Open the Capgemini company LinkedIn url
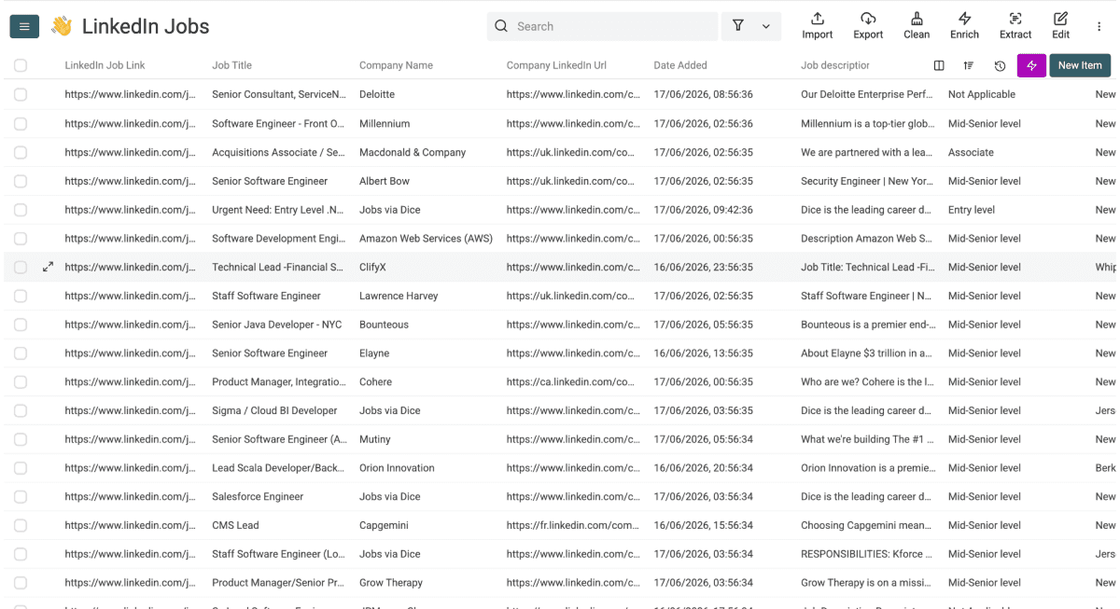 (573, 525)
